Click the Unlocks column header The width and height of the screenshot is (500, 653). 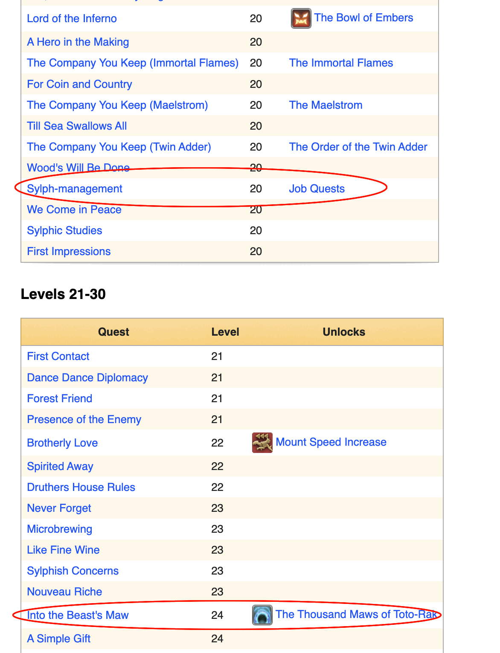344,332
